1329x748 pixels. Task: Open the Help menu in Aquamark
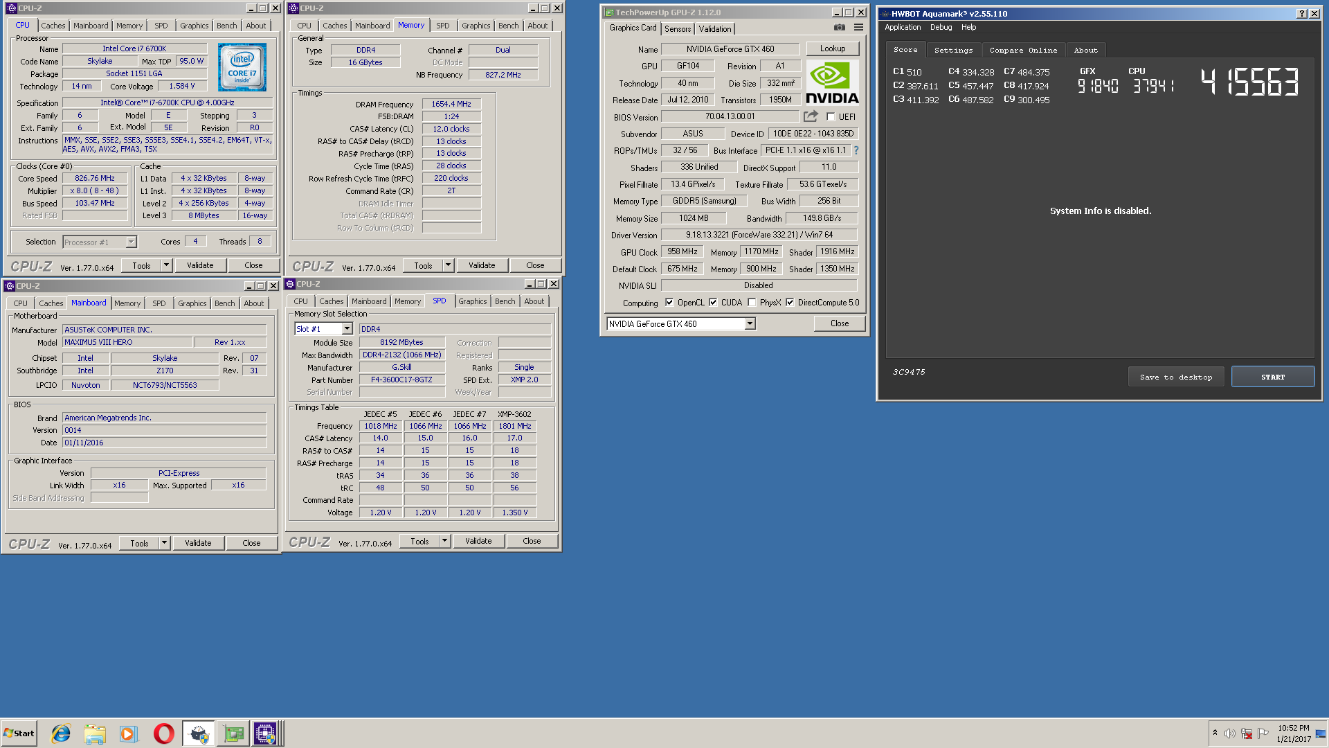(968, 28)
